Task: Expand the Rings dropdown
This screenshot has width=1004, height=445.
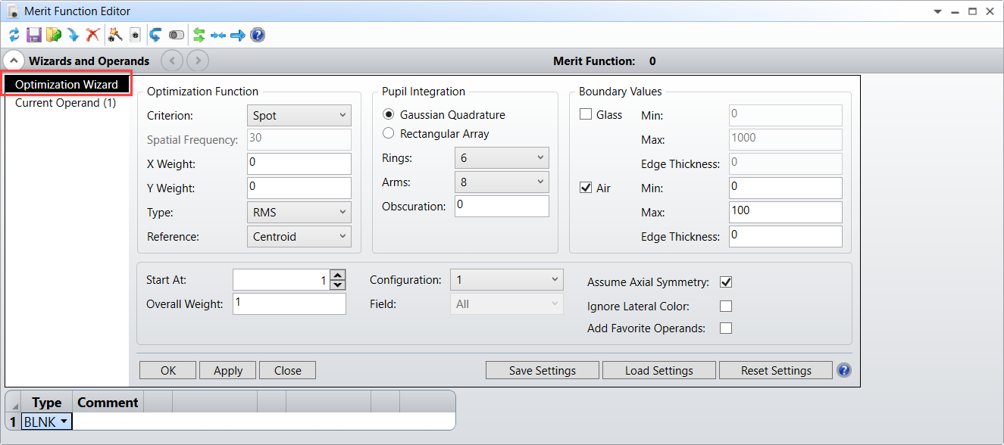Action: 502,157
